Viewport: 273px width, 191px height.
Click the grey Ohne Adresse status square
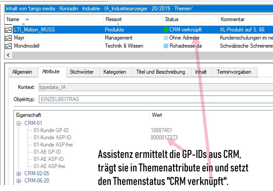click(x=166, y=38)
